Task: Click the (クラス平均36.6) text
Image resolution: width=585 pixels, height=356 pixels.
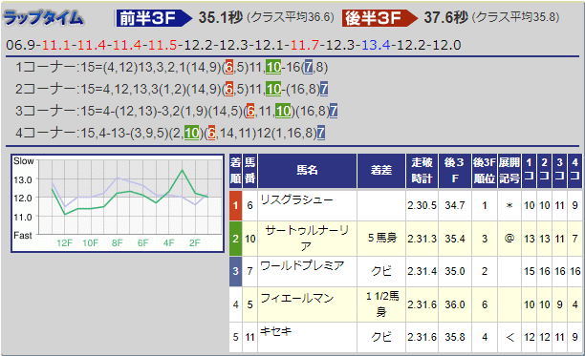Action: [291, 17]
